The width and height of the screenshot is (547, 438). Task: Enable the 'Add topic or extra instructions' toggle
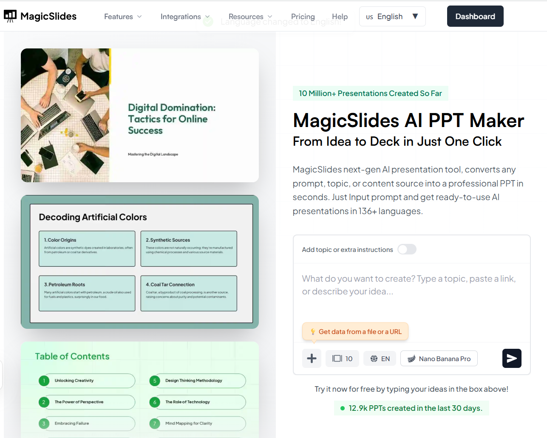click(407, 249)
